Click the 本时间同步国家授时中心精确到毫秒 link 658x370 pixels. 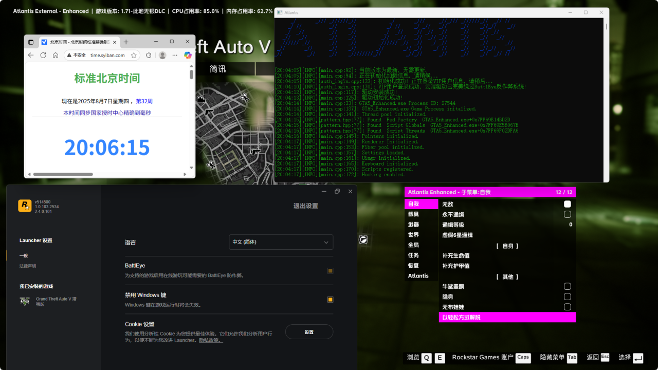(x=107, y=113)
